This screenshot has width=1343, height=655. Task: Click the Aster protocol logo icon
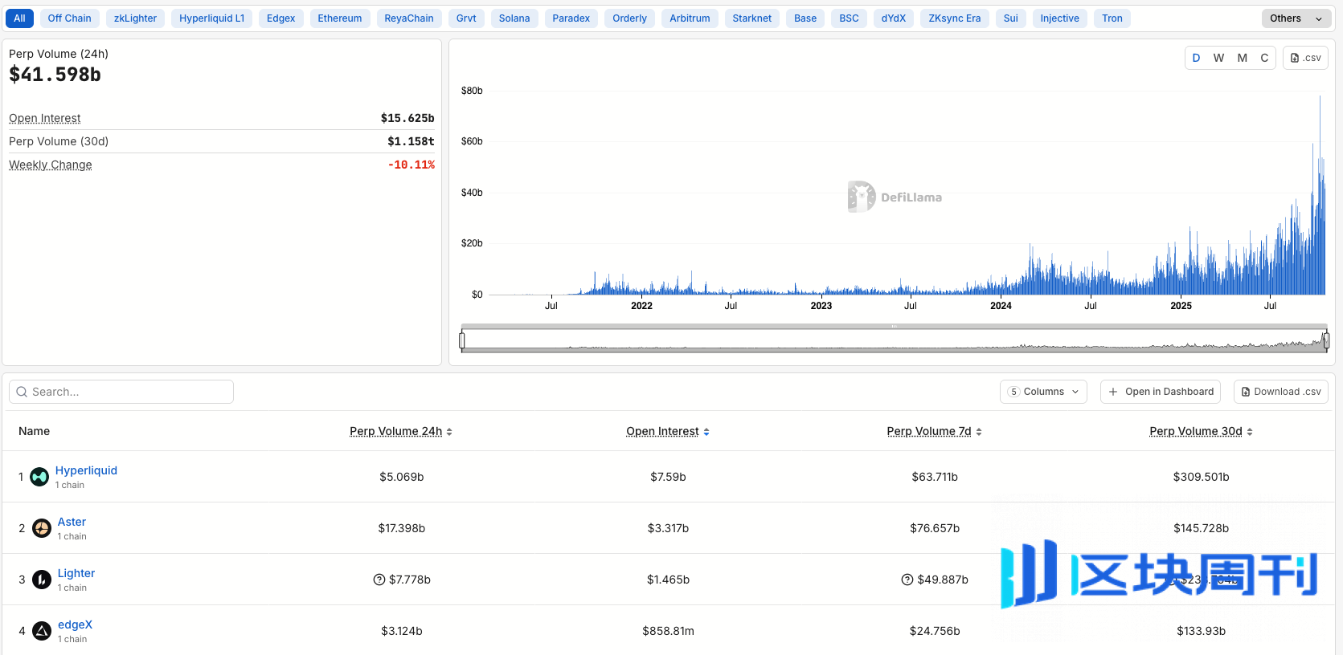42,528
